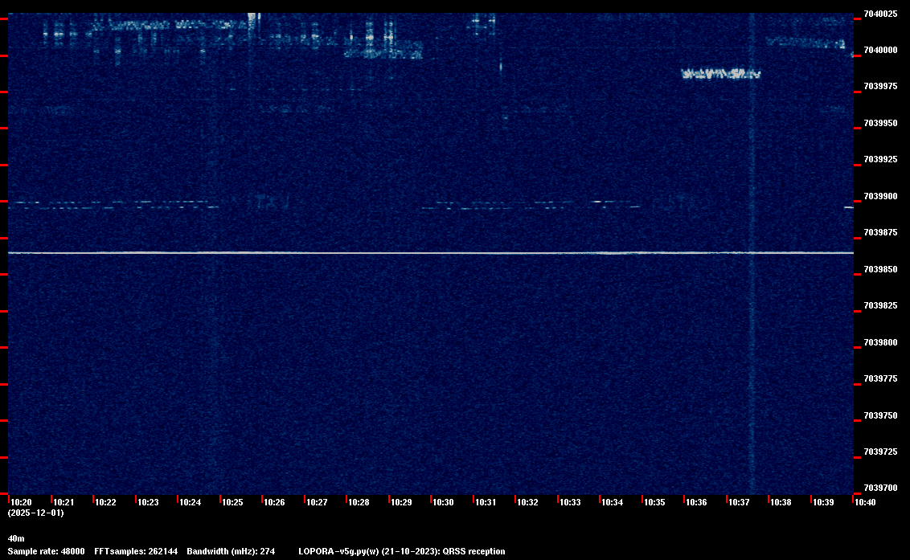Select the 7039900 frequency label
This screenshot has height=560, width=910.
click(x=880, y=197)
